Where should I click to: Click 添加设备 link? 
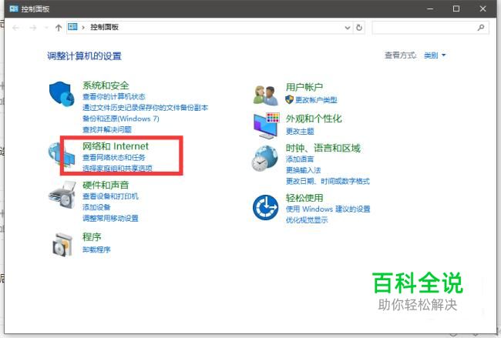[96, 207]
